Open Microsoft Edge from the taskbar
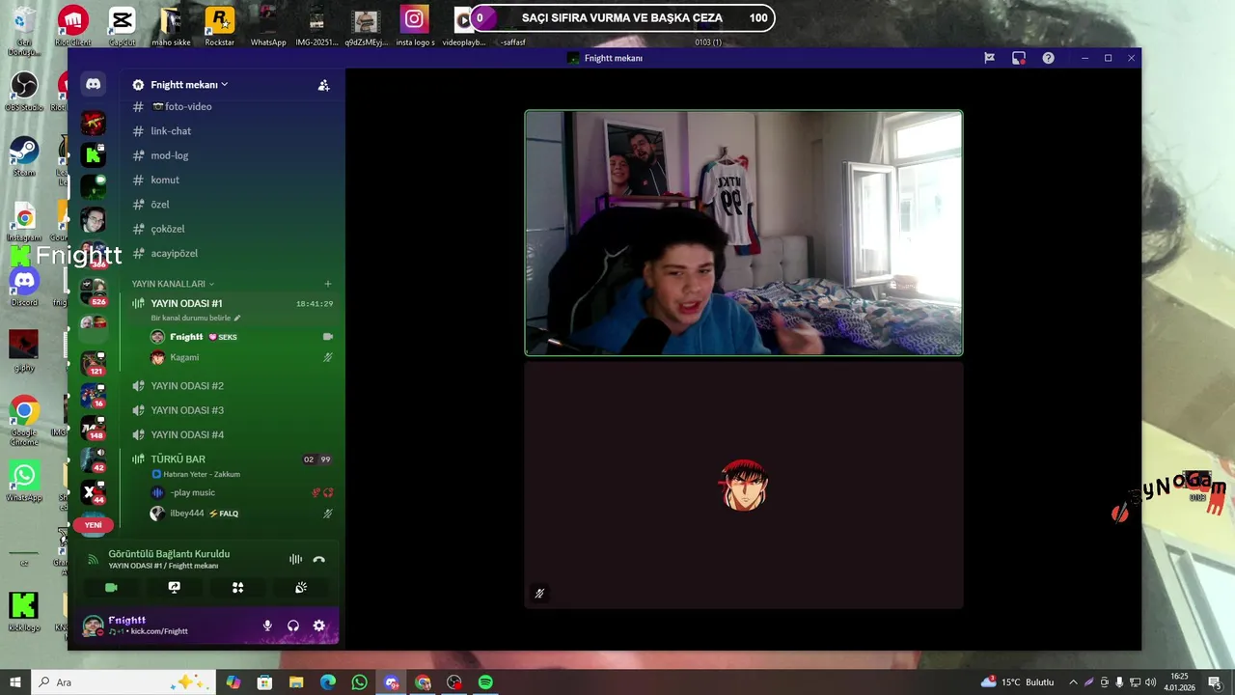This screenshot has height=695, width=1235. 327,682
